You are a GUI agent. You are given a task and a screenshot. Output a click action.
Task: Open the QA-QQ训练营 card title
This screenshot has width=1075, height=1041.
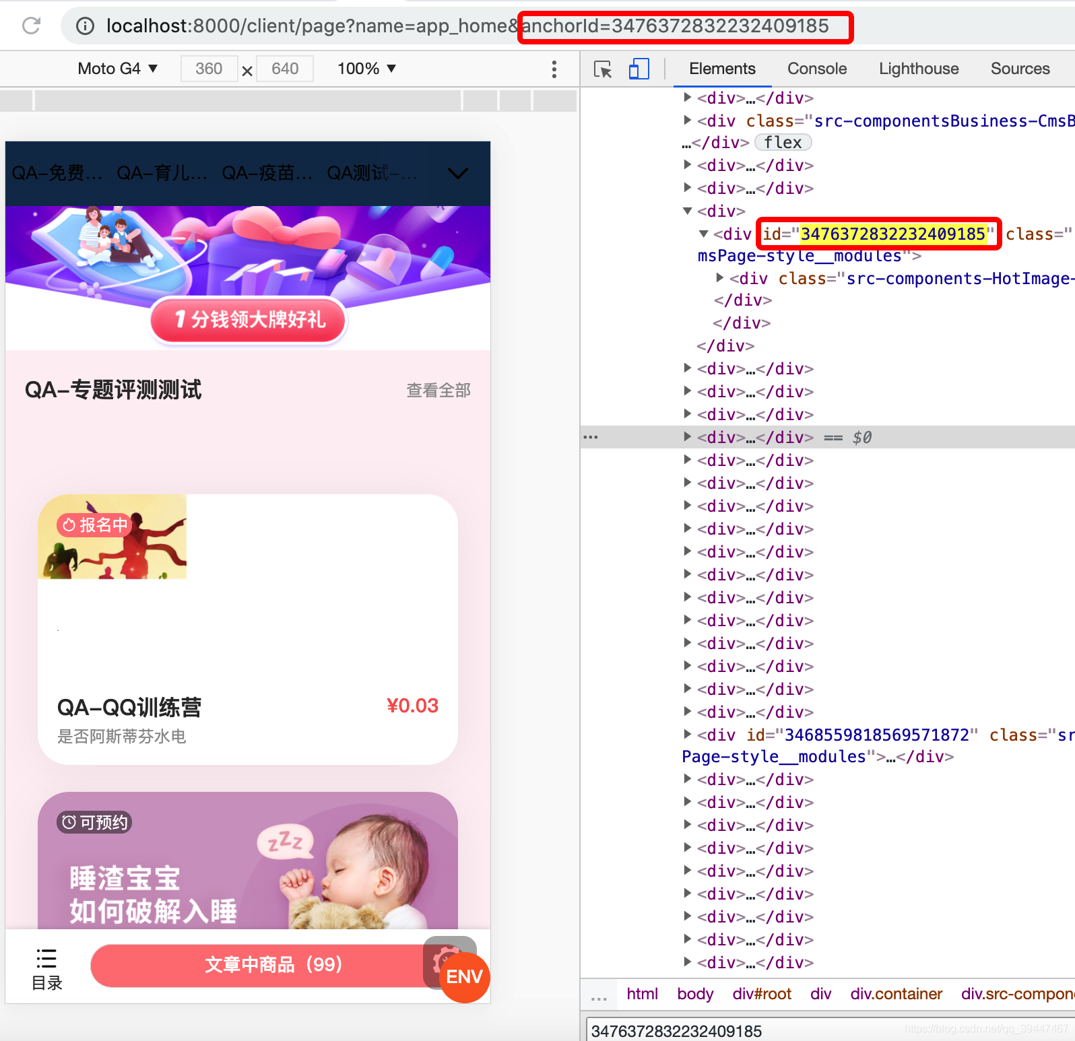[129, 707]
